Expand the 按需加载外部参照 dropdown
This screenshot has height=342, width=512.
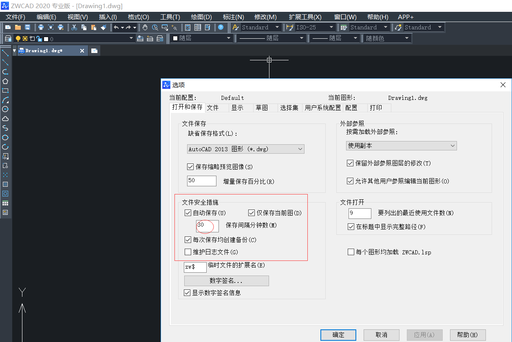click(x=401, y=146)
